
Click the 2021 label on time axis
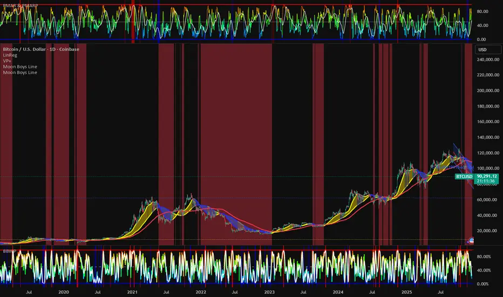(132, 292)
